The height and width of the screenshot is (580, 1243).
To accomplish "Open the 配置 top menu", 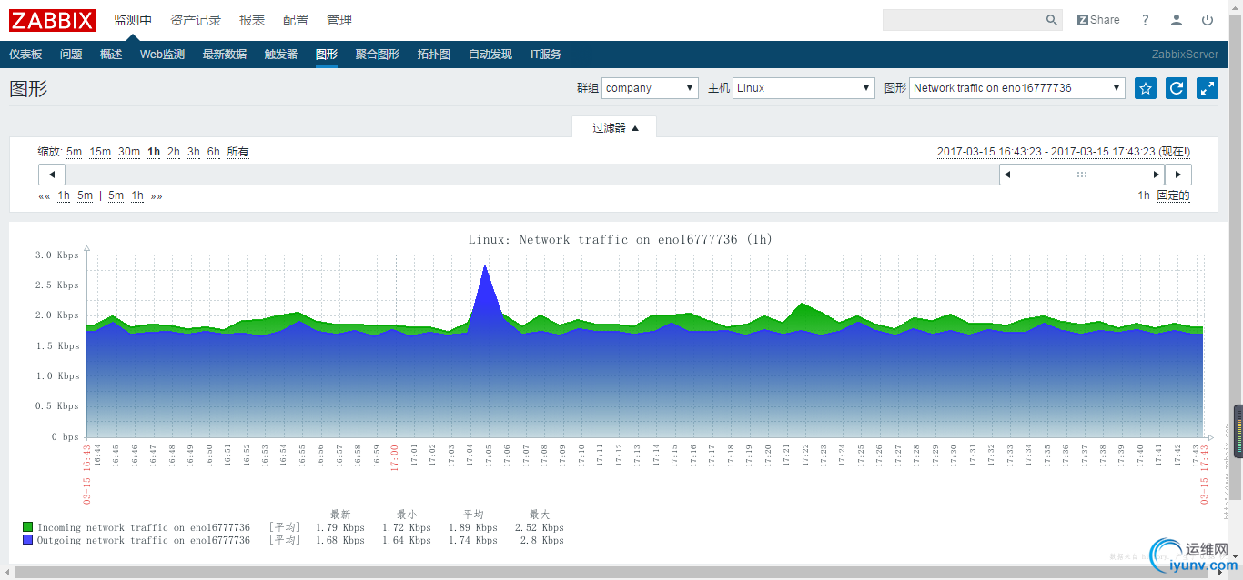I will pyautogui.click(x=296, y=20).
